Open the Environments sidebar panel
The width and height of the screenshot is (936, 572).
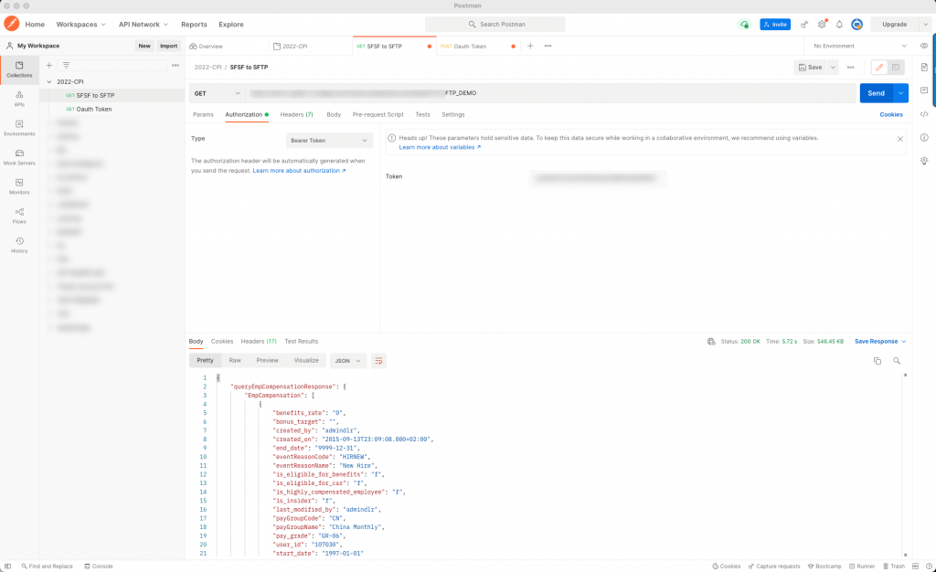coord(19,128)
